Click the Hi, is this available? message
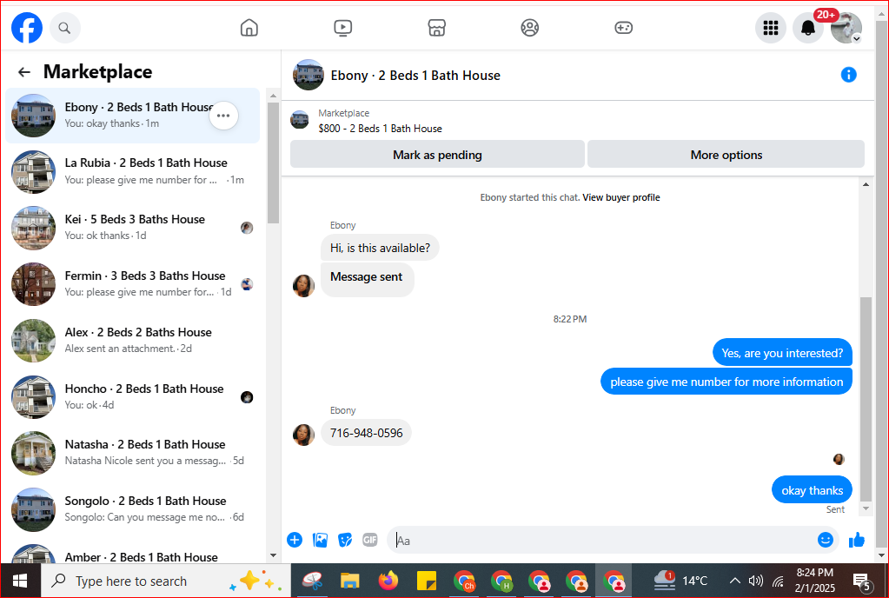The image size is (889, 598). pyautogui.click(x=380, y=248)
